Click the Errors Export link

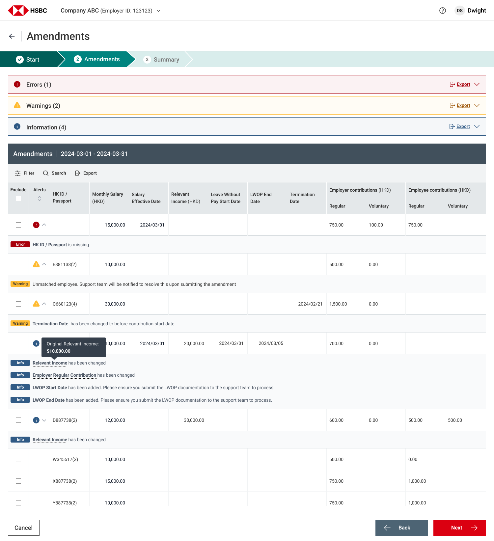460,84
